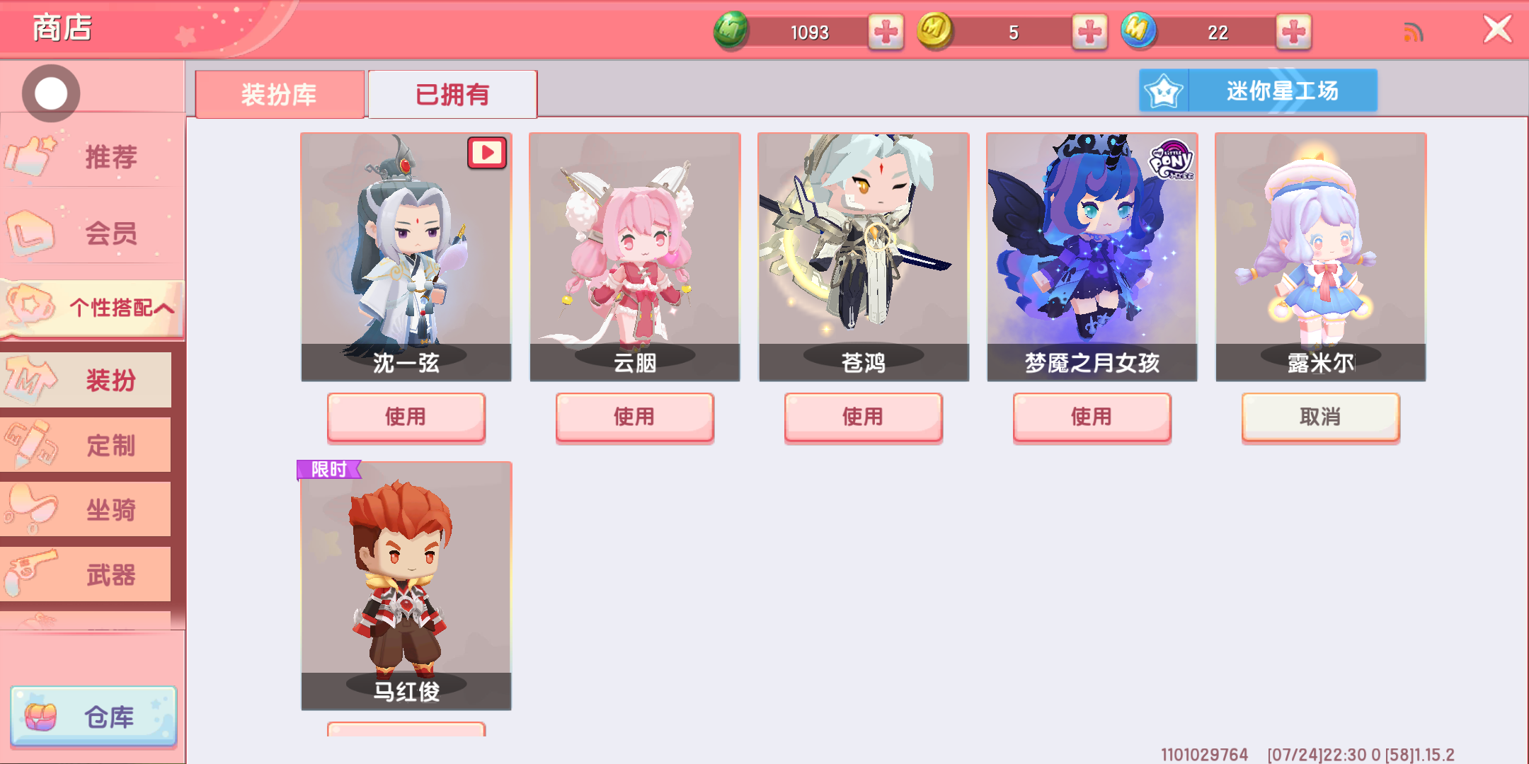The width and height of the screenshot is (1529, 764).
Task: Cancel the equipped 露米尔 skin
Action: click(1320, 417)
